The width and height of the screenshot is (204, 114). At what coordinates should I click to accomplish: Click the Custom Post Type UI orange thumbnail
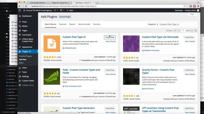[52, 44]
